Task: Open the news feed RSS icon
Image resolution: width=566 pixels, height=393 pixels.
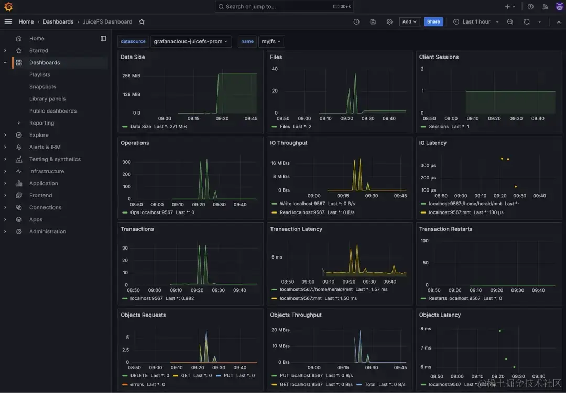Action: [x=545, y=6]
